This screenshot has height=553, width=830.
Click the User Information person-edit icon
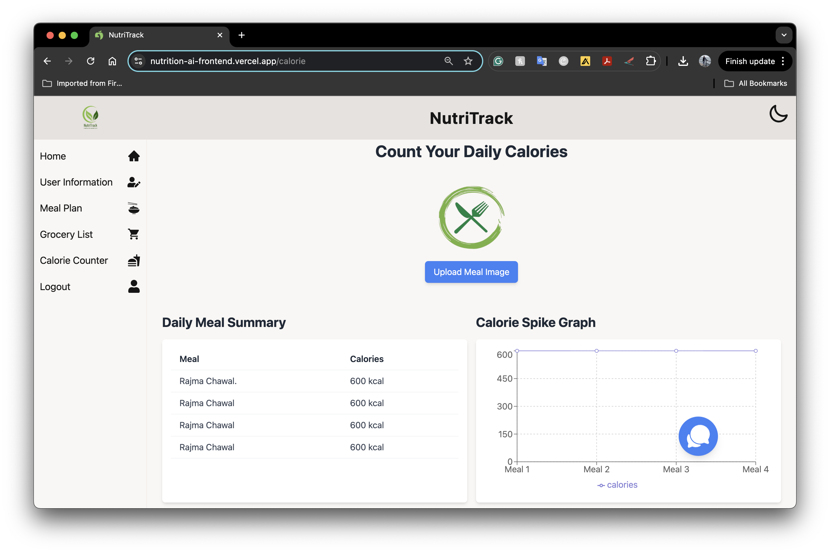point(134,182)
